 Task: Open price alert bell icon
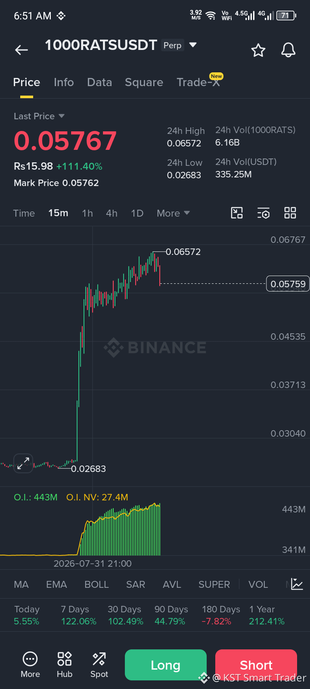pos(288,50)
